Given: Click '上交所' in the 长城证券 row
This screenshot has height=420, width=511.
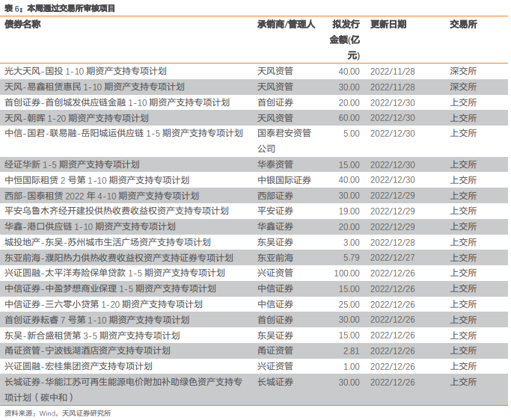Looking at the screenshot, I should point(463,382).
